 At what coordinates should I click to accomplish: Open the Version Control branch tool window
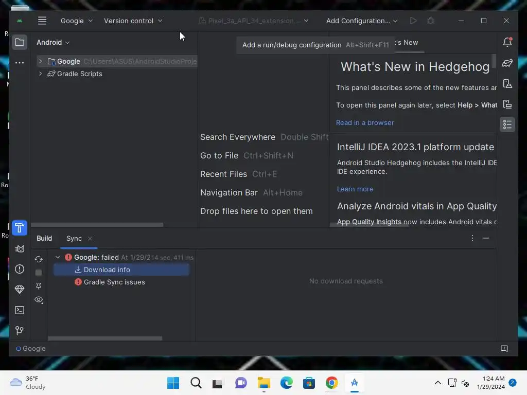[20, 331]
